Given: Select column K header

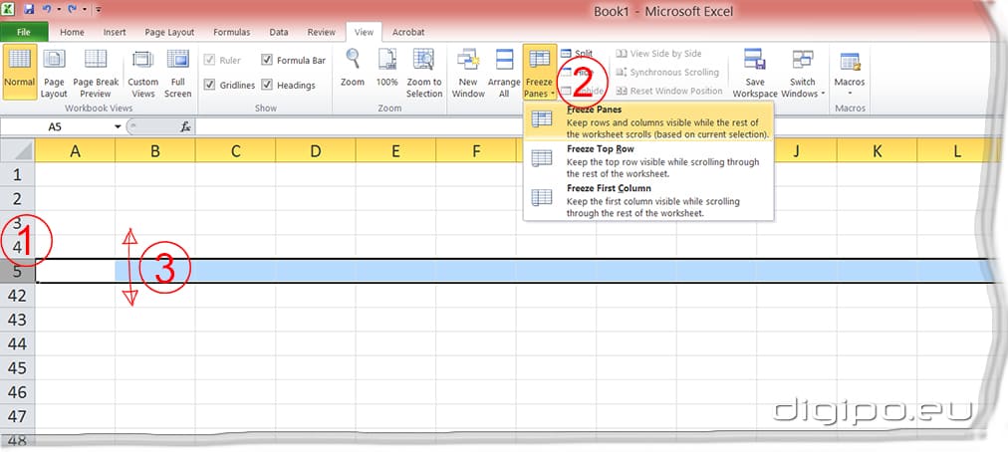Looking at the screenshot, I should 877,151.
